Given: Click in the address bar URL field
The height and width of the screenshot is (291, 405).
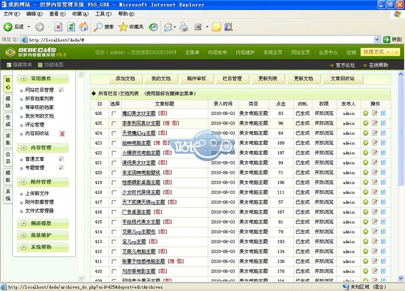Looking at the screenshot, I should pyautogui.click(x=199, y=40).
